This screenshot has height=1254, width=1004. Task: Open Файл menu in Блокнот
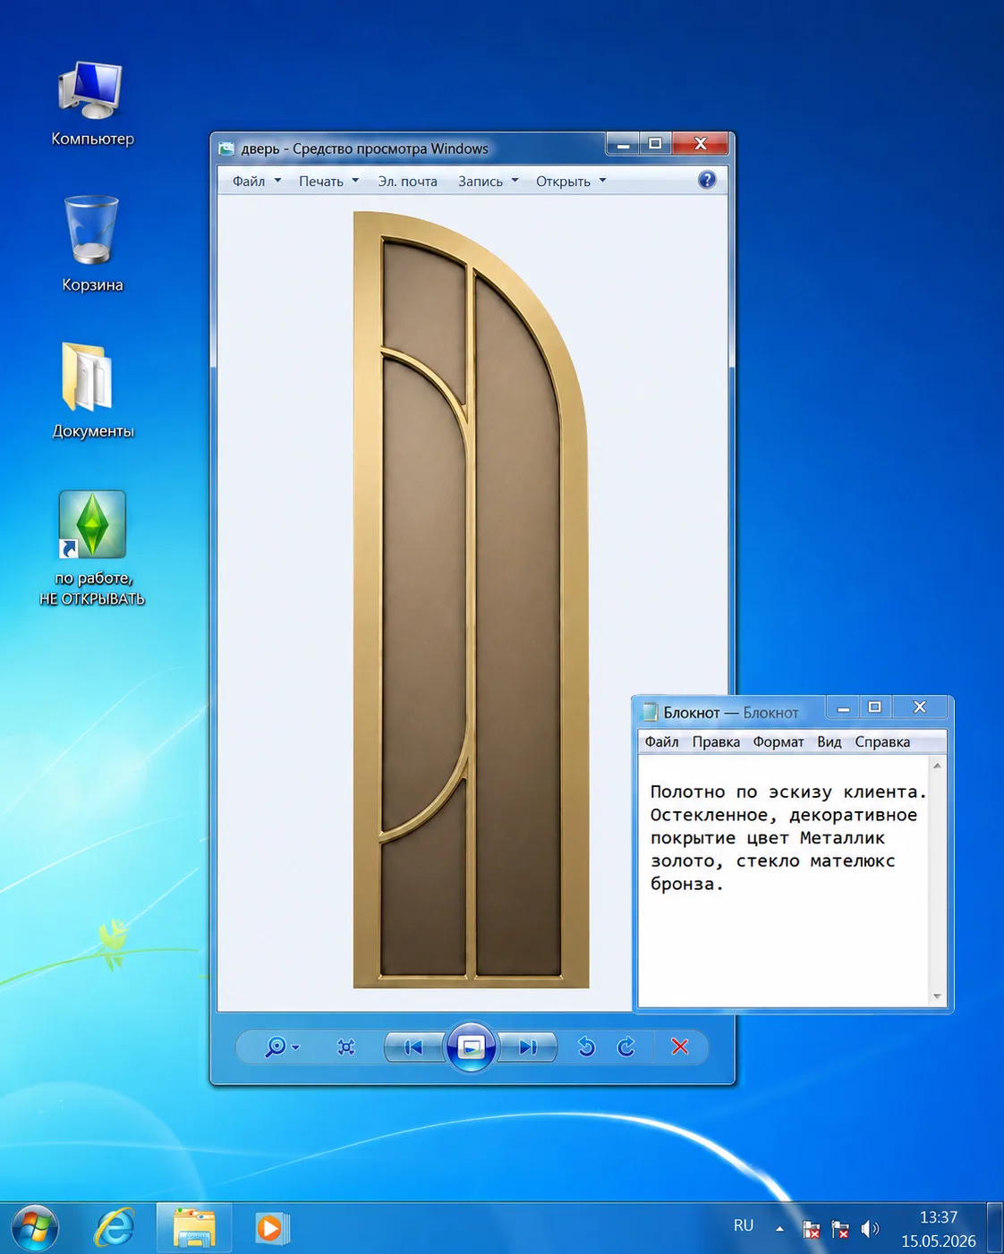coord(661,741)
